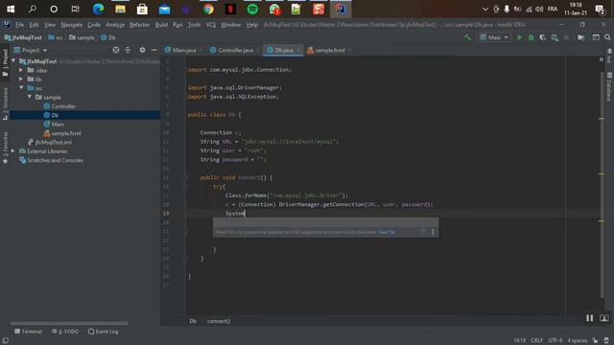Click the CRLF line separator in status bar
Image resolution: width=614 pixels, height=345 pixels.
coord(536,340)
